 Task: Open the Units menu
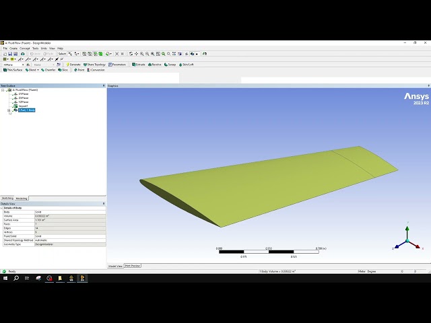[44, 48]
